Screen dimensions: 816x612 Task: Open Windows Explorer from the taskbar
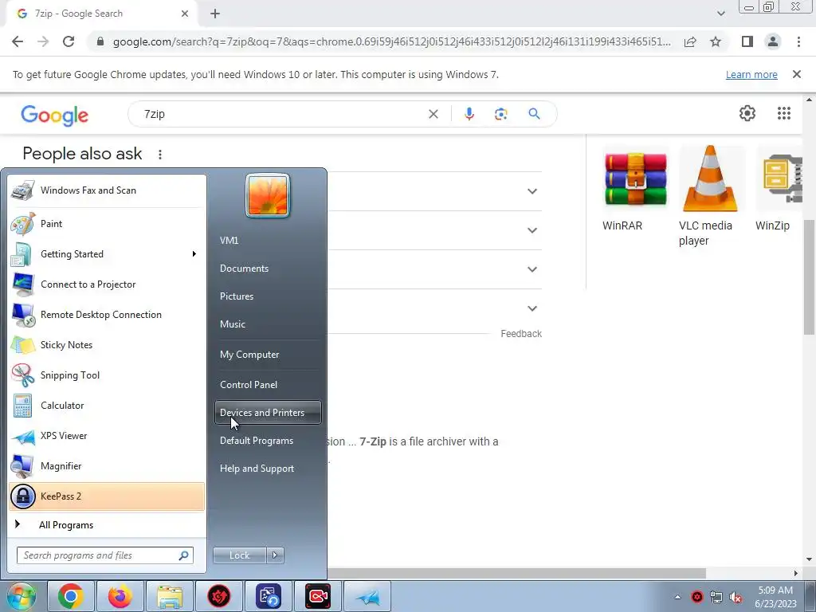coord(169,596)
